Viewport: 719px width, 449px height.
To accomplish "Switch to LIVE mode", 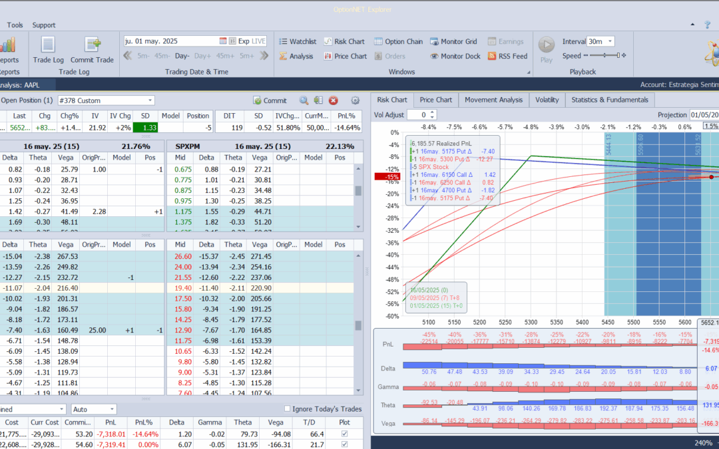I will click(x=258, y=41).
